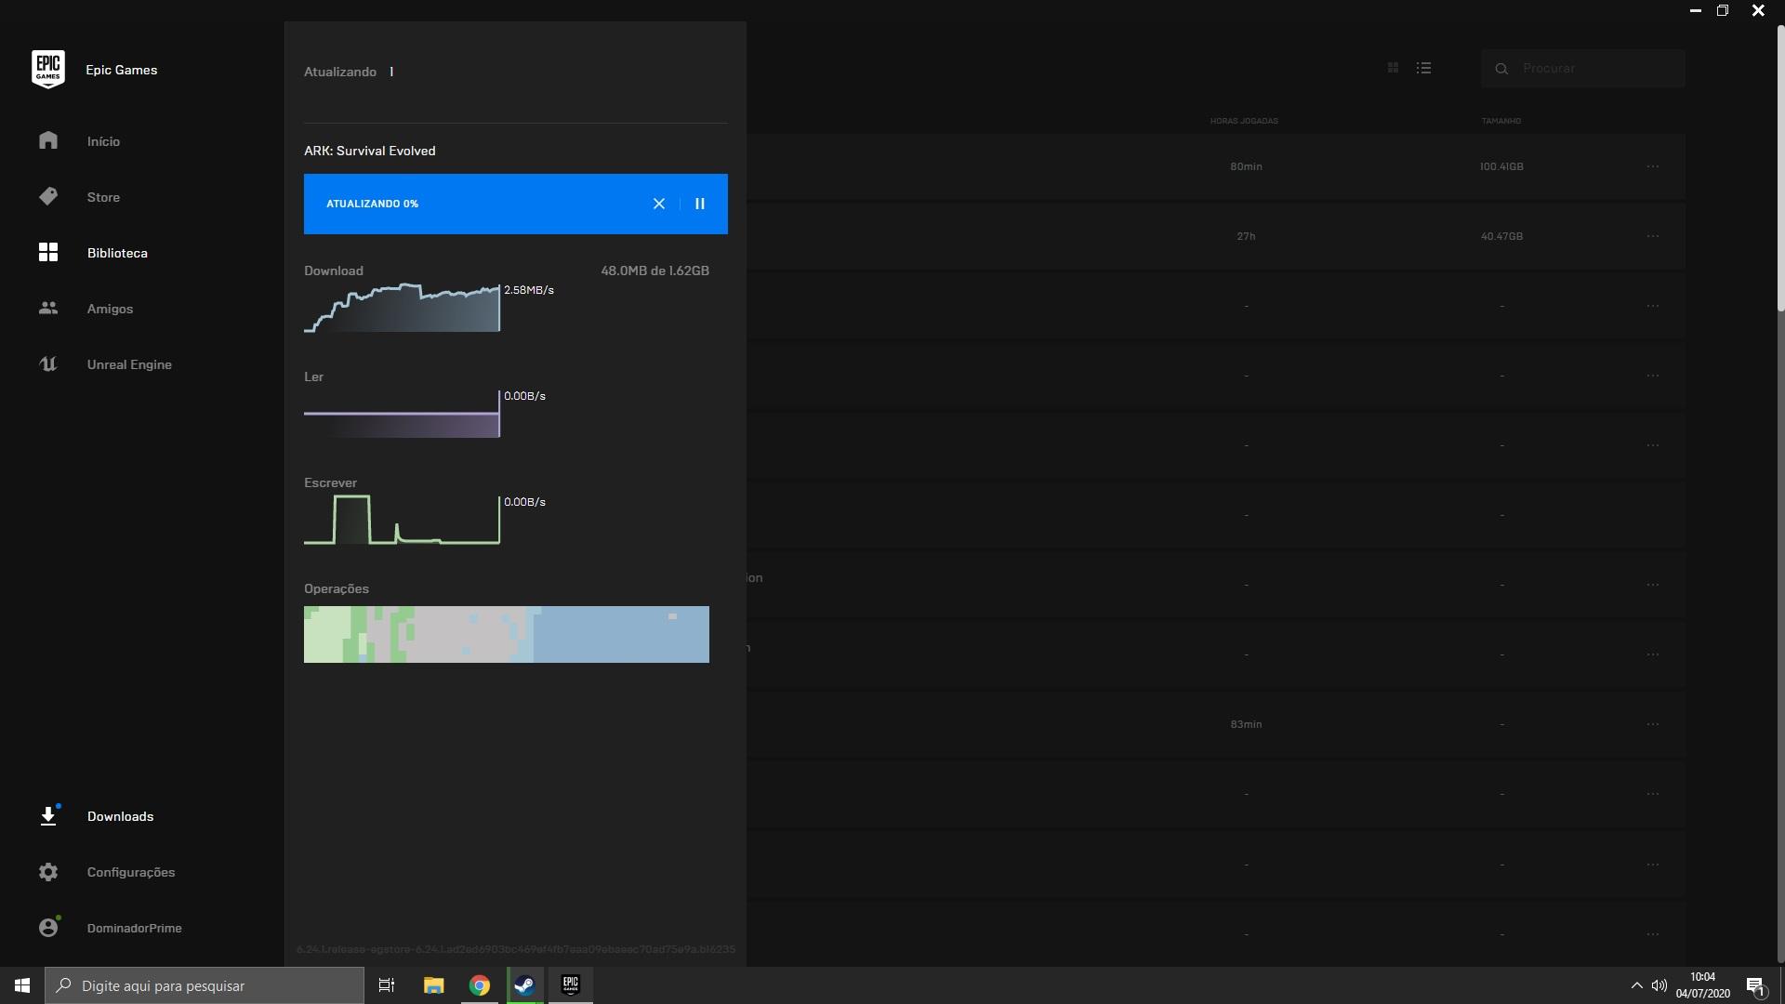Screen dimensions: 1785x1004
Task: Click the Ler read graph
Action: point(402,414)
